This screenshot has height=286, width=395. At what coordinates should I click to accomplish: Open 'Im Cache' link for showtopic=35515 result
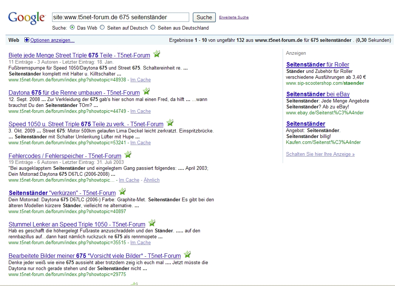point(140,243)
